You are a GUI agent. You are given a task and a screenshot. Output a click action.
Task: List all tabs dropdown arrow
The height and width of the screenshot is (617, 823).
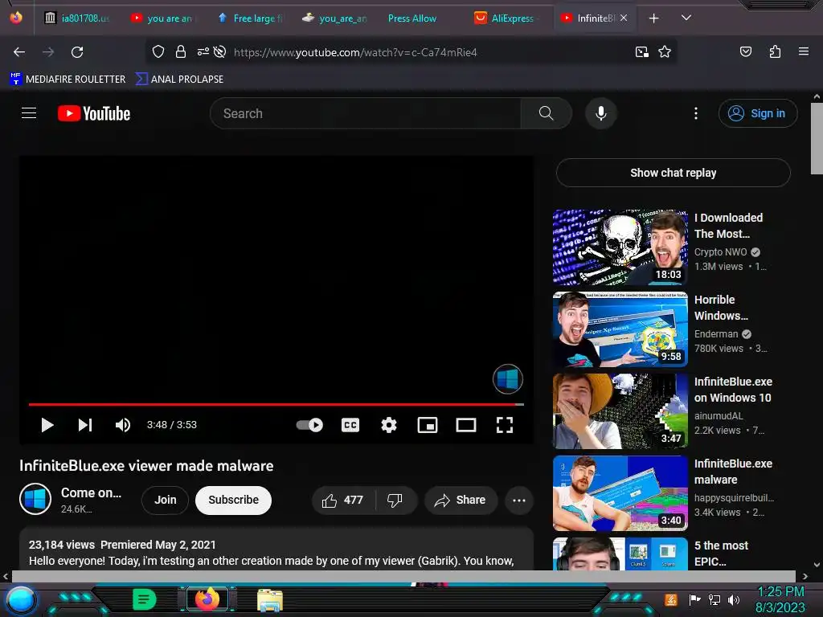[686, 18]
